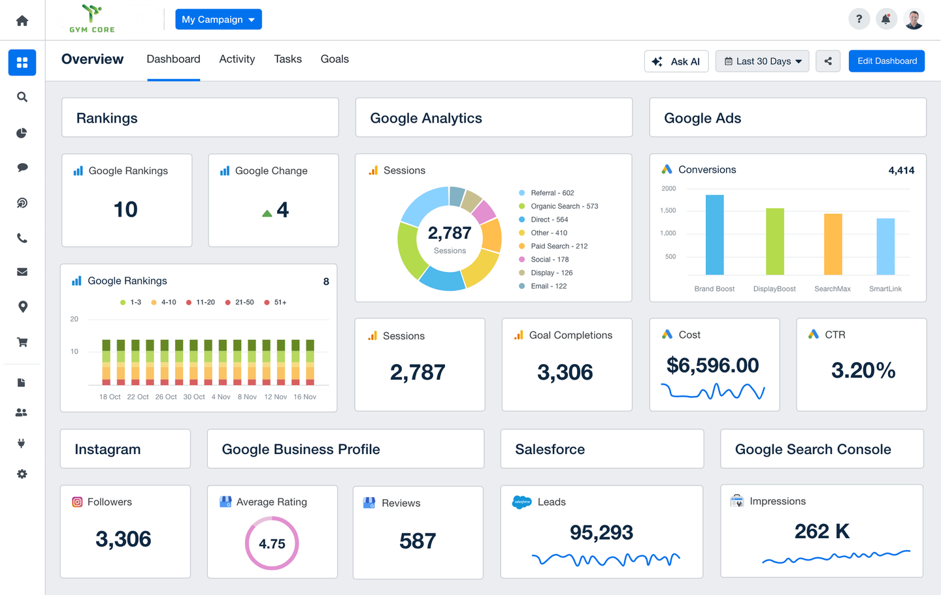Open the Last 30 Days date range dropdown
The width and height of the screenshot is (941, 595).
[x=763, y=61]
